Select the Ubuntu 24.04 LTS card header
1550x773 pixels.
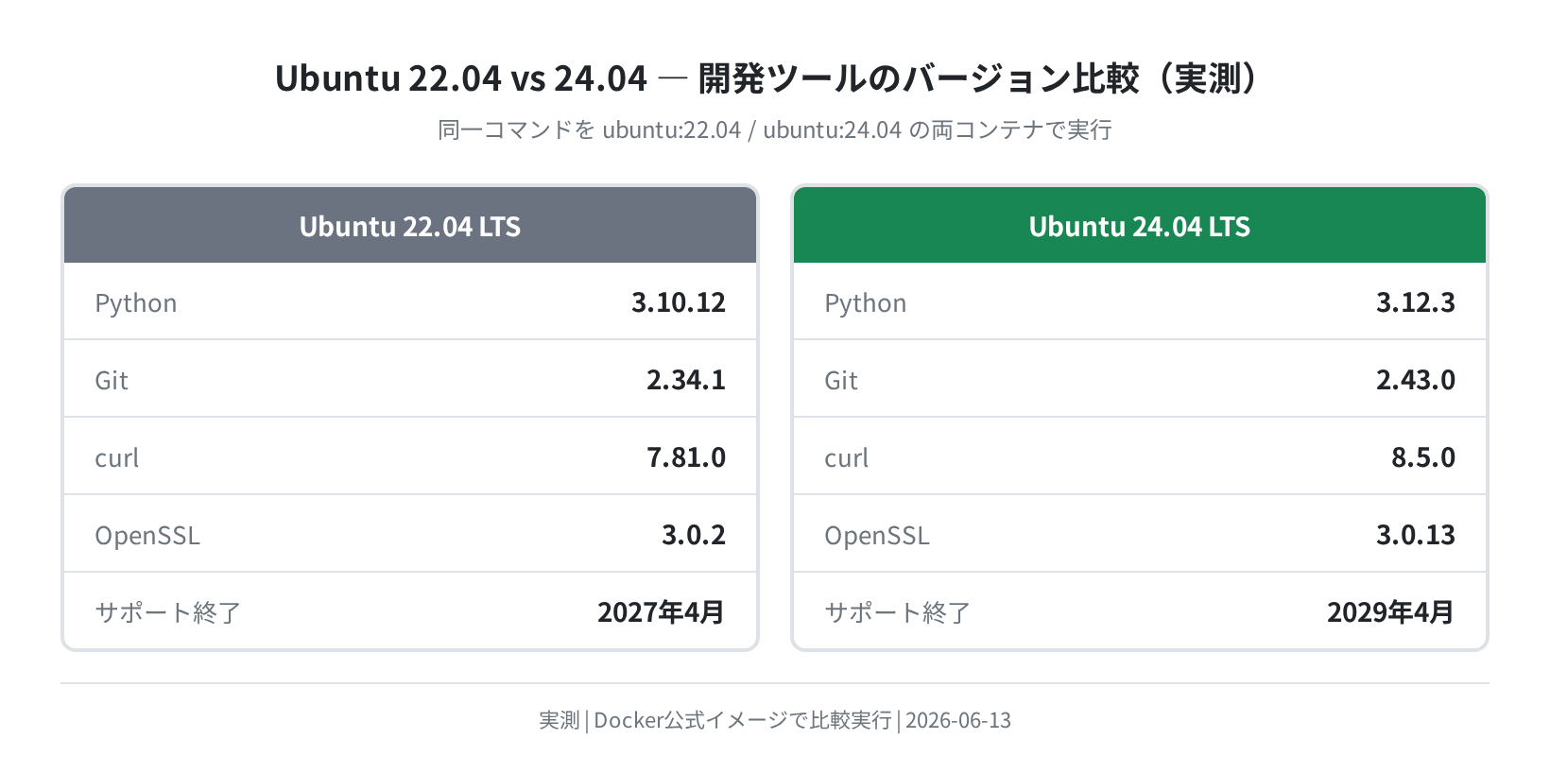click(1140, 225)
